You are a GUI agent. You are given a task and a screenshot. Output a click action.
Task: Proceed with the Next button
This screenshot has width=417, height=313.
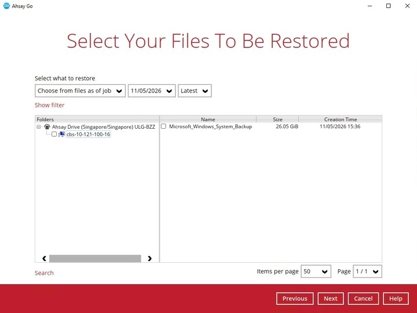(331, 299)
